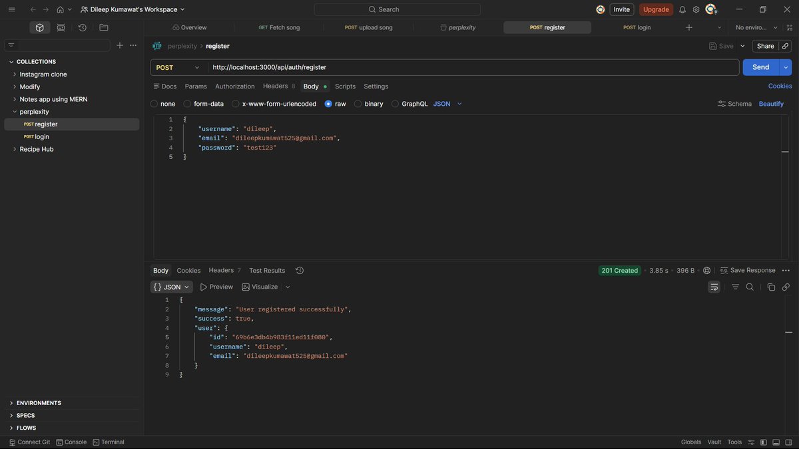Navigate back with the left arrow

pyautogui.click(x=33, y=9)
